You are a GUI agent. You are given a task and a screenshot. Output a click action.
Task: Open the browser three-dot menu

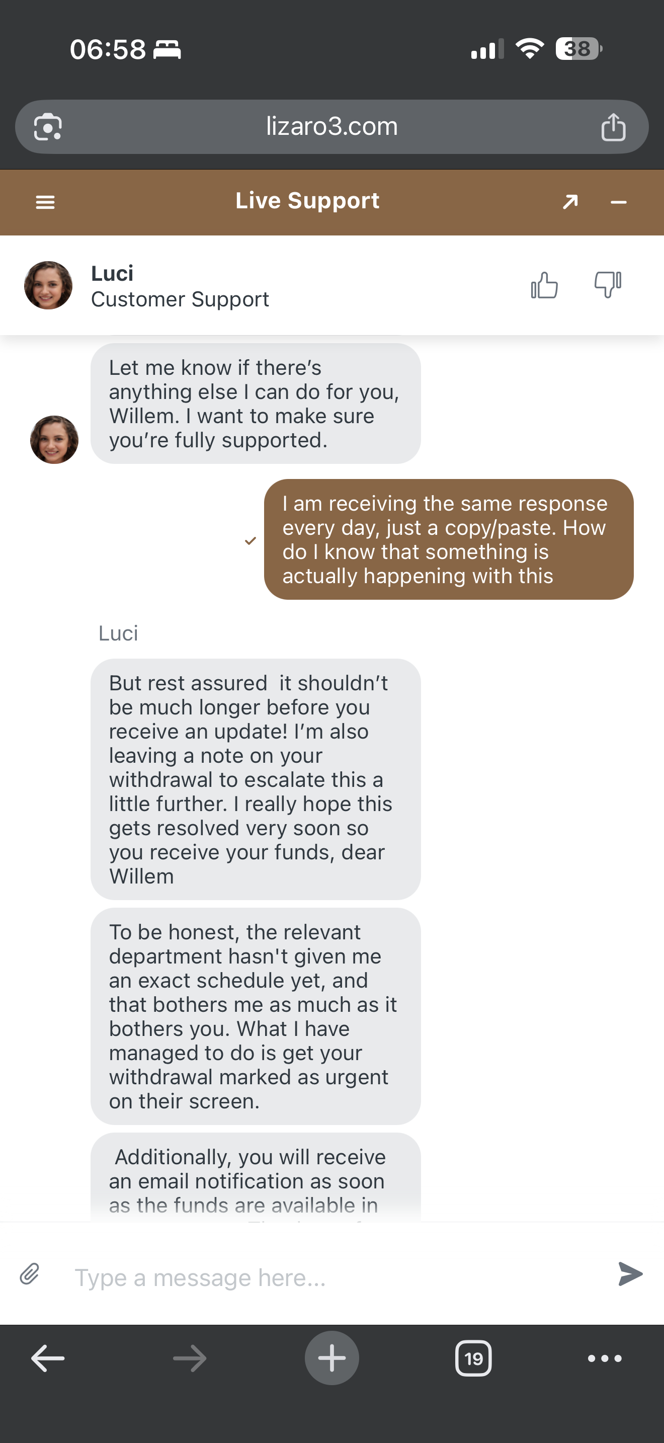(605, 1358)
